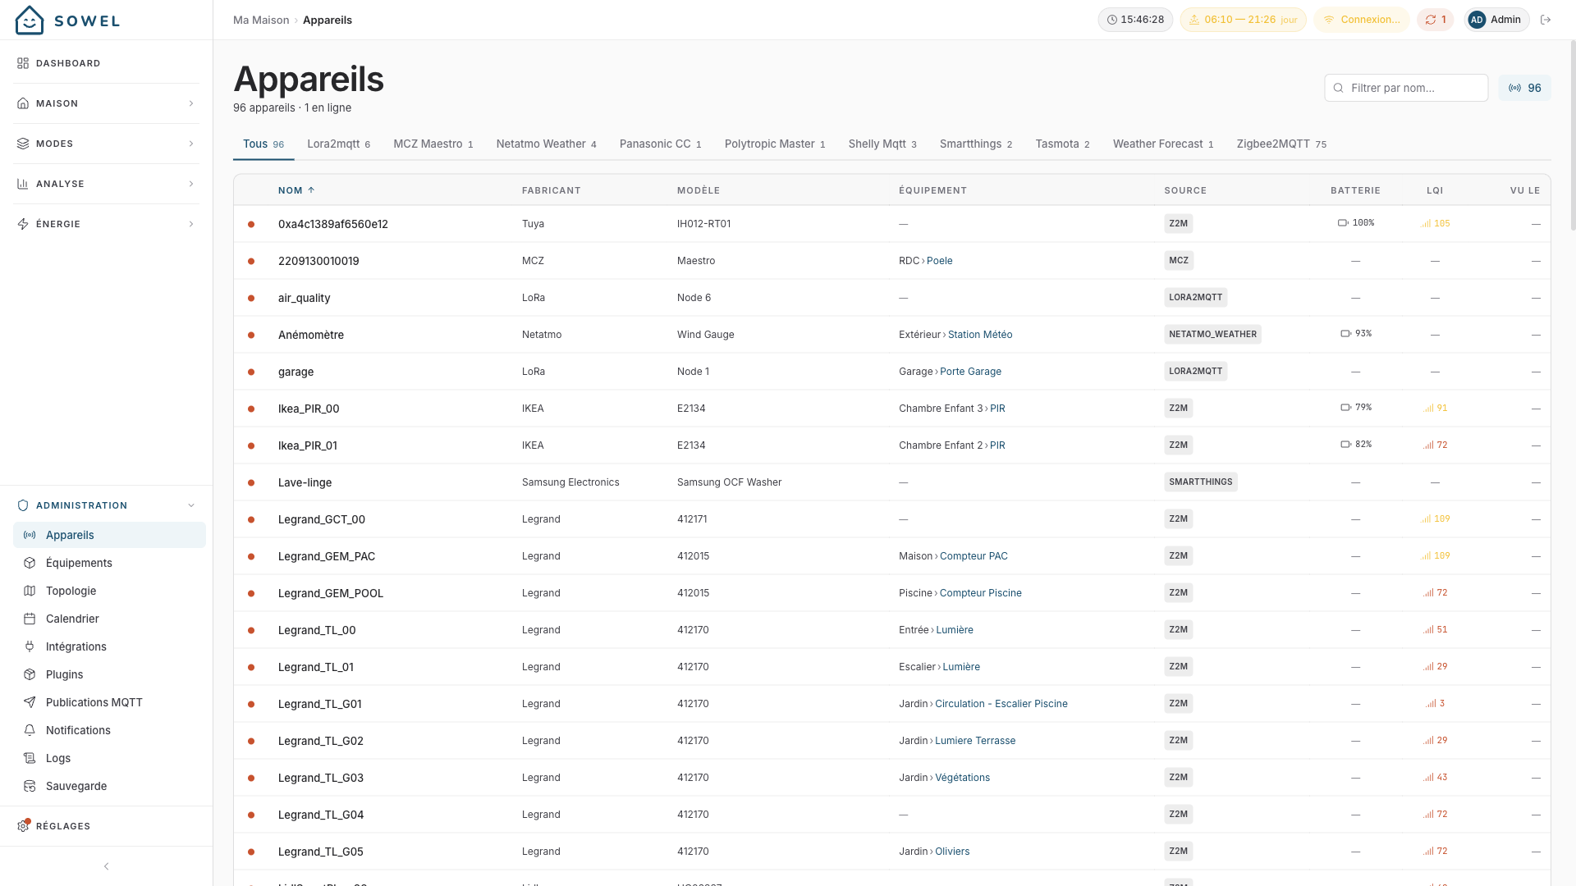Viewport: 1576px width, 886px height.
Task: Expand the Analyse menu chevron
Action: click(191, 184)
